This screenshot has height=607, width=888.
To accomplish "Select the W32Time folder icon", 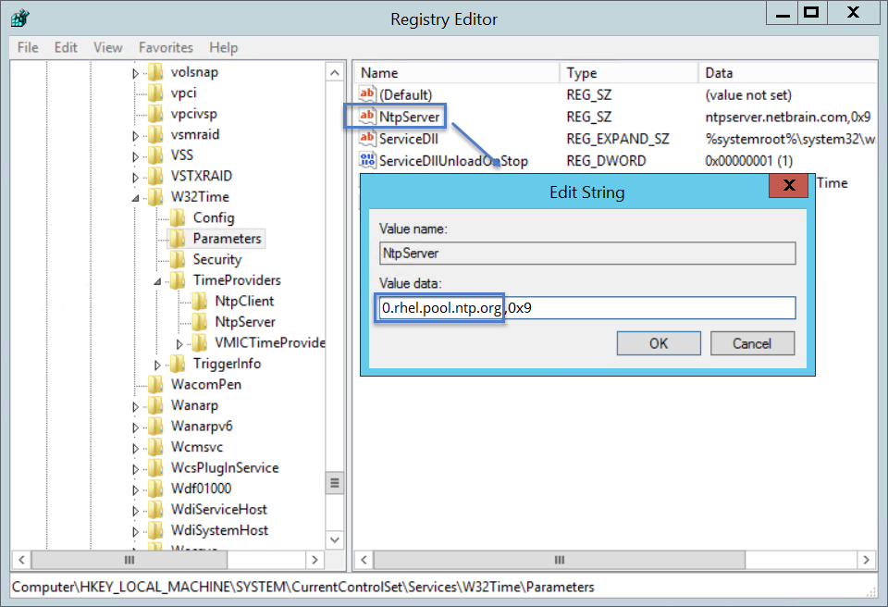I will tap(155, 197).
